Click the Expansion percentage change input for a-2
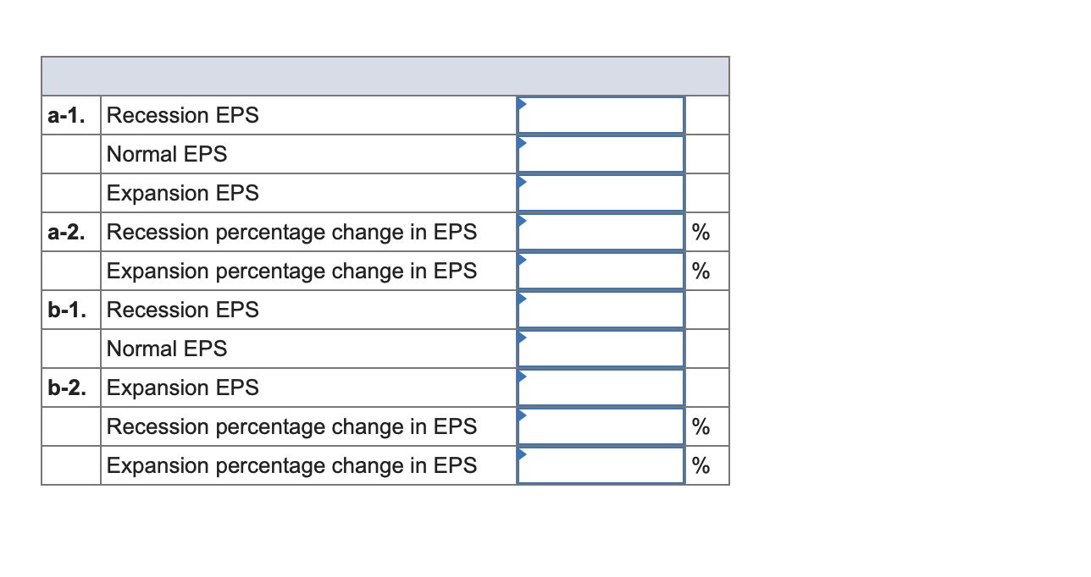The image size is (1091, 577). pyautogui.click(x=601, y=271)
